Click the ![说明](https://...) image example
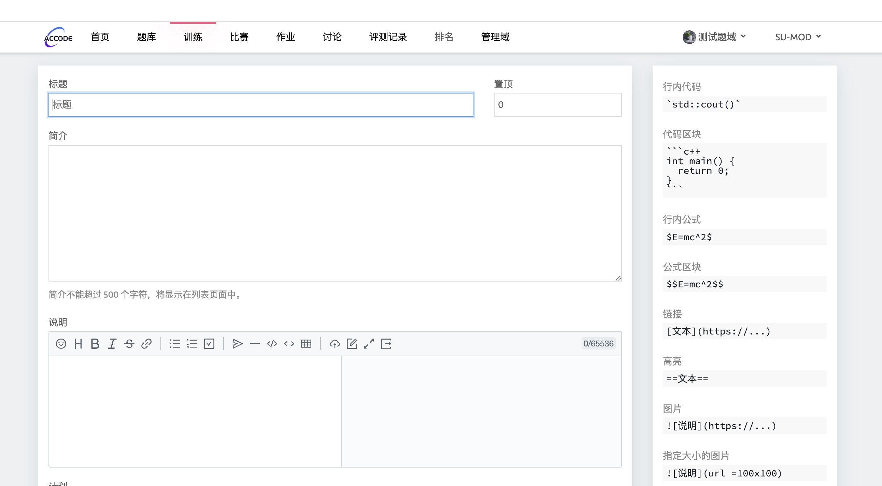882x486 pixels. [x=744, y=426]
